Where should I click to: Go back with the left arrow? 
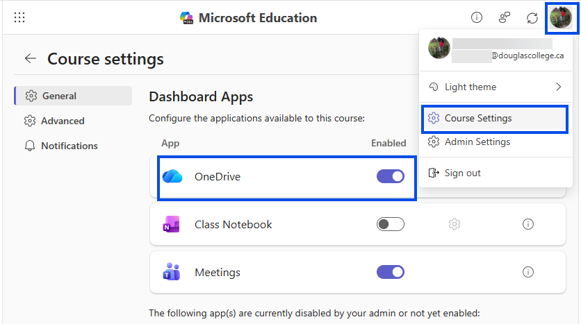coord(31,58)
